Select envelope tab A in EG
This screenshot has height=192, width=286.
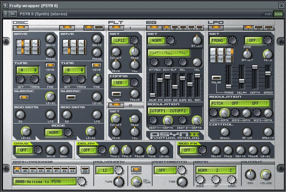click(x=200, y=28)
